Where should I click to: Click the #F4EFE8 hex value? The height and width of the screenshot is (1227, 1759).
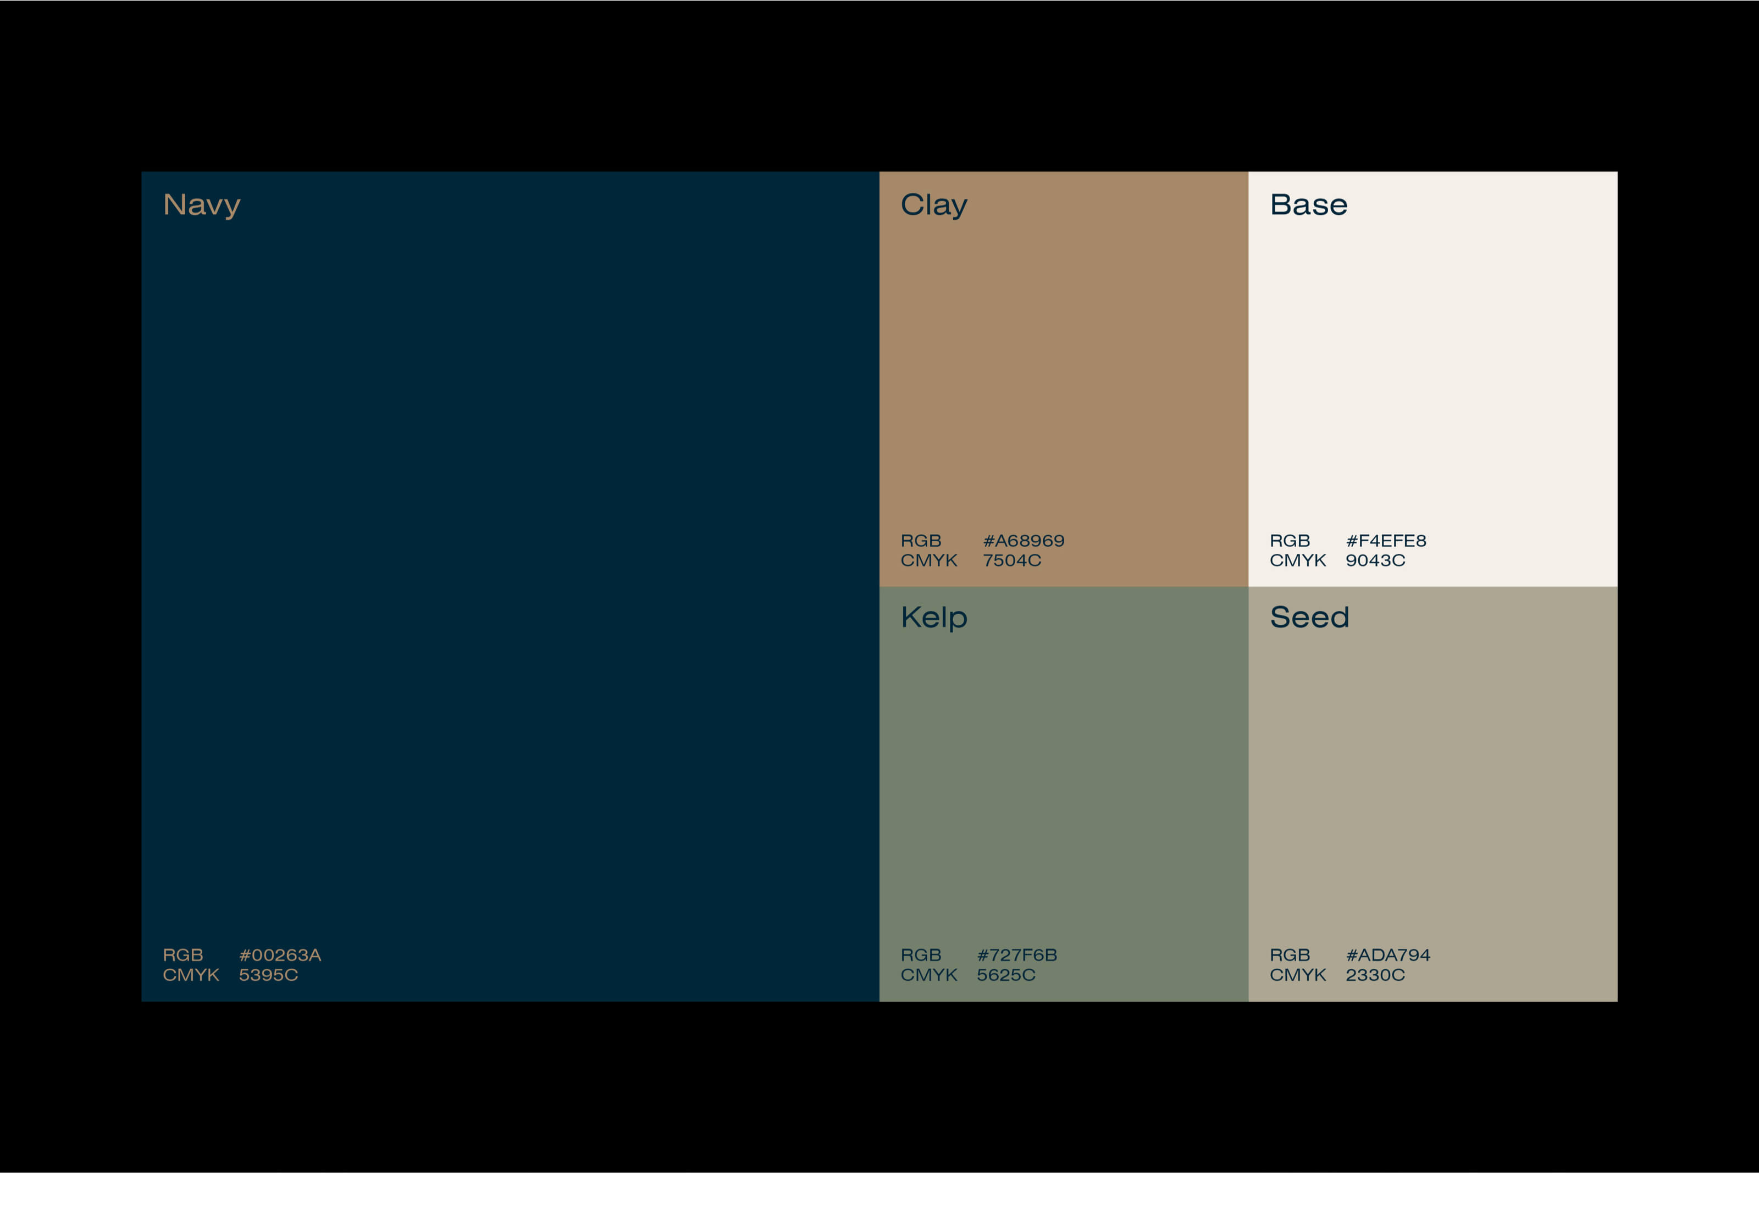coord(1385,541)
